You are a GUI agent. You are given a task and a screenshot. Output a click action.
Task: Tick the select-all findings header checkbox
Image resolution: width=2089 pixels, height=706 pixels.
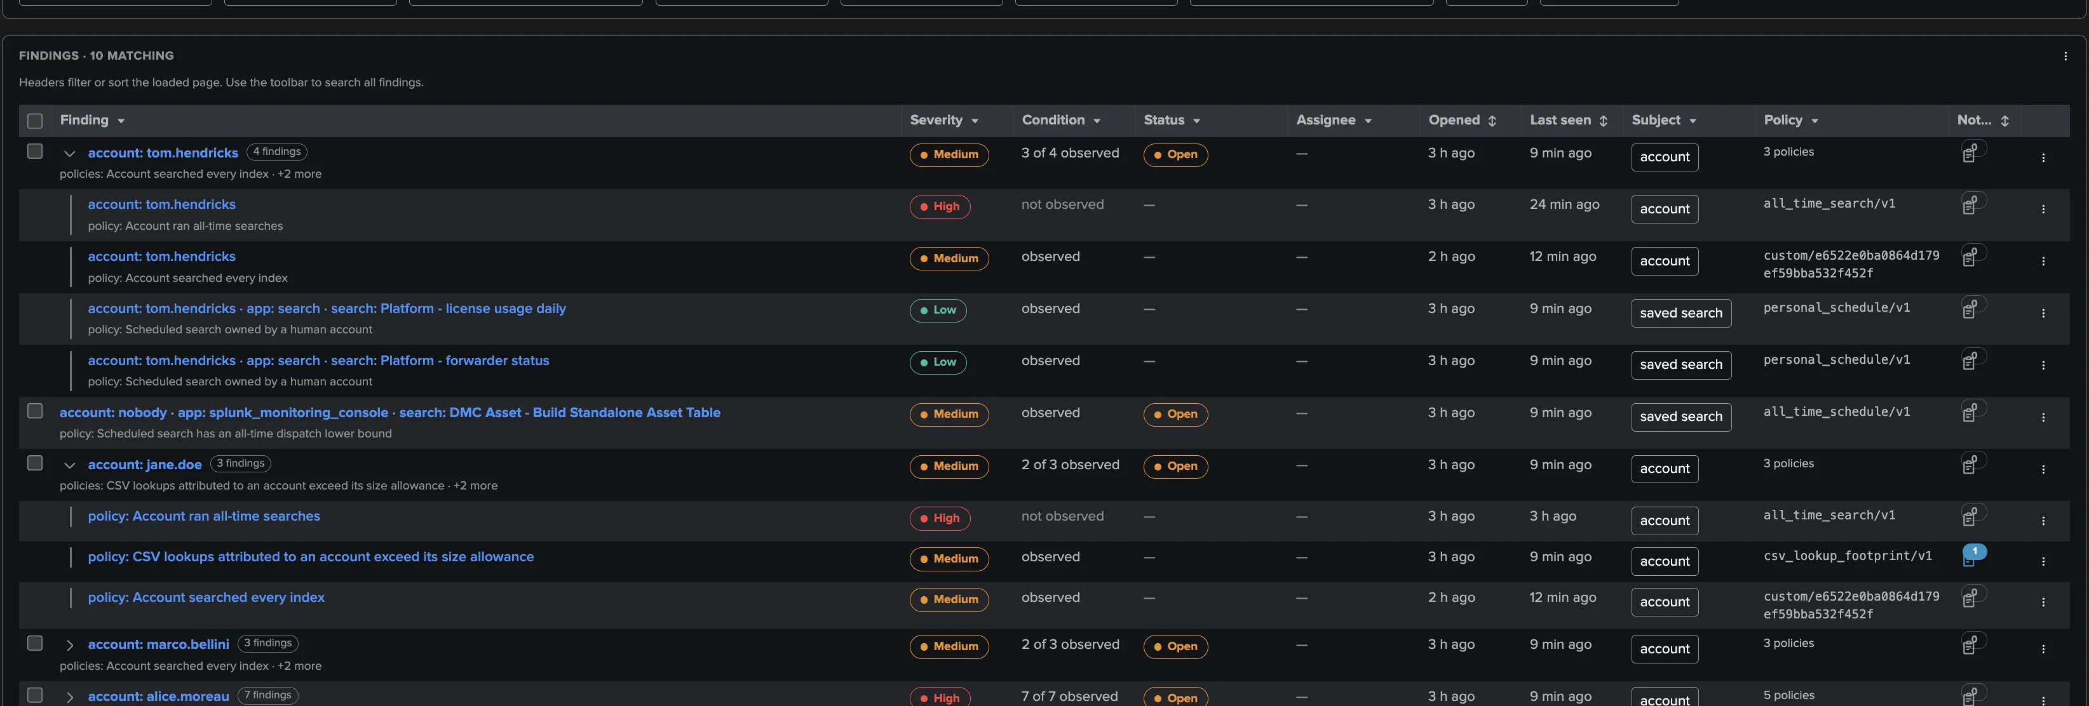pyautogui.click(x=35, y=121)
